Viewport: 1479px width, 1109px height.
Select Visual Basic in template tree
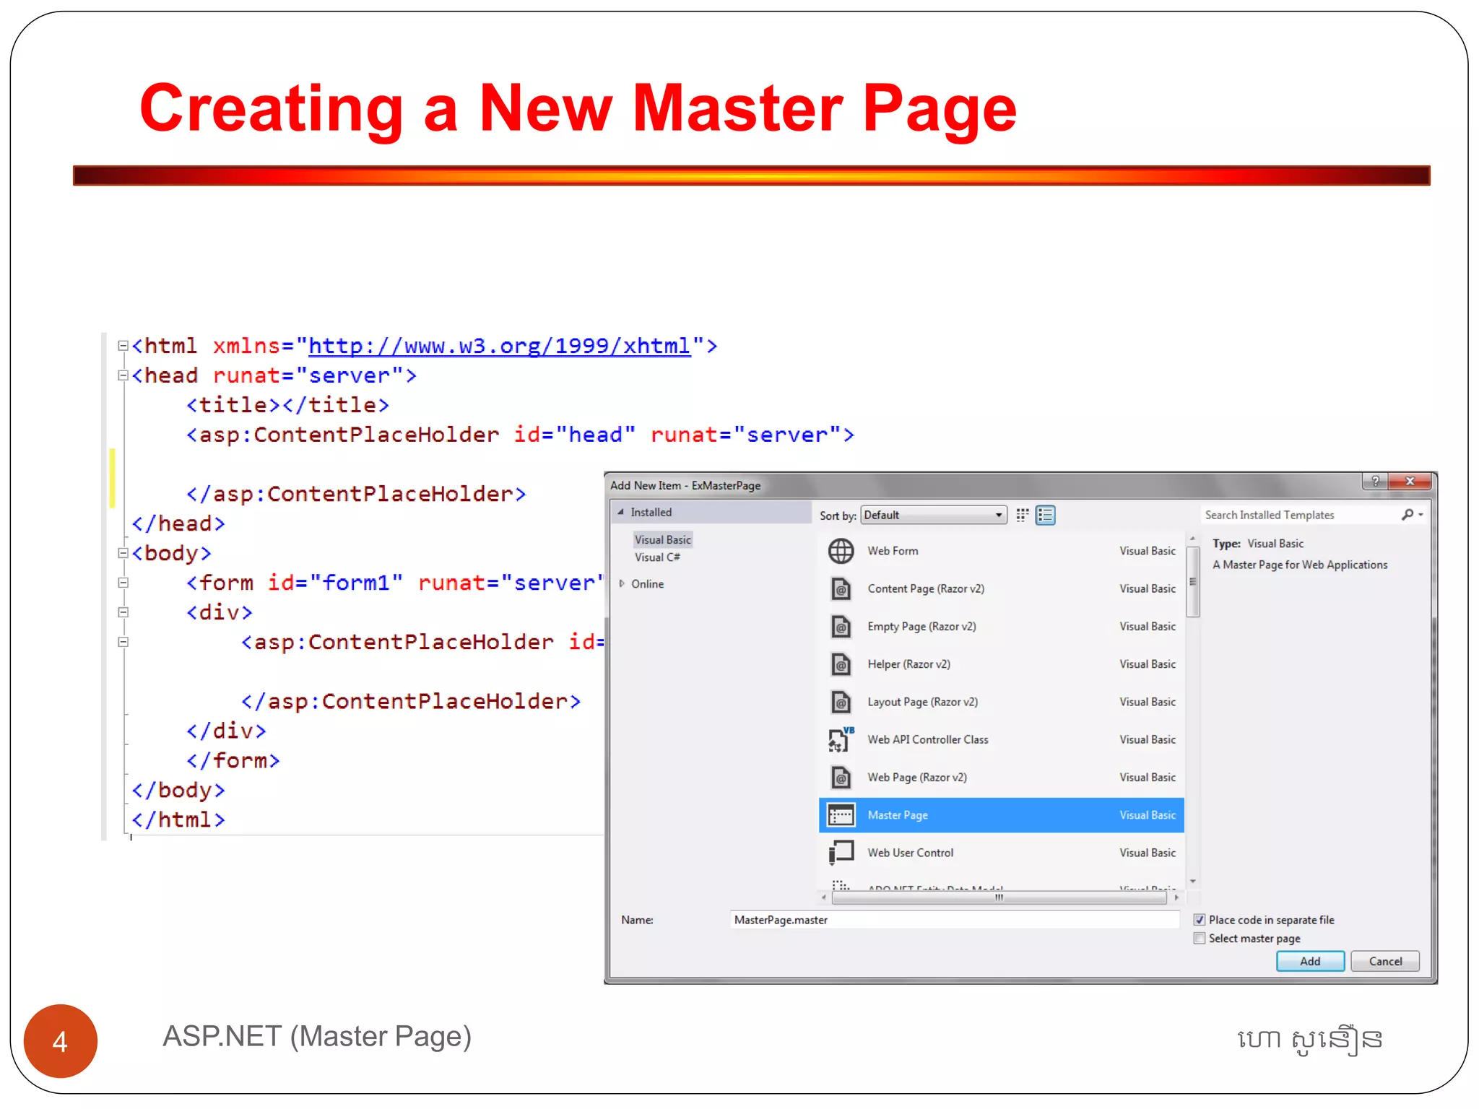point(663,540)
